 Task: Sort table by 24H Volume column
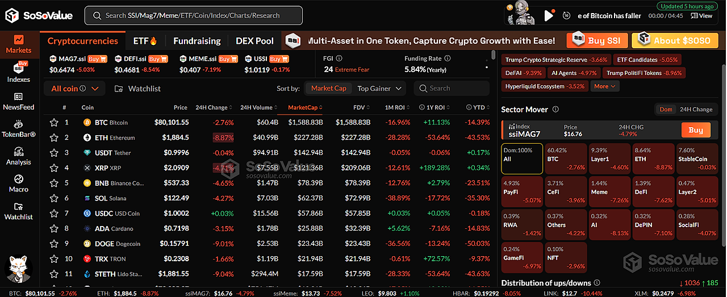(259, 107)
